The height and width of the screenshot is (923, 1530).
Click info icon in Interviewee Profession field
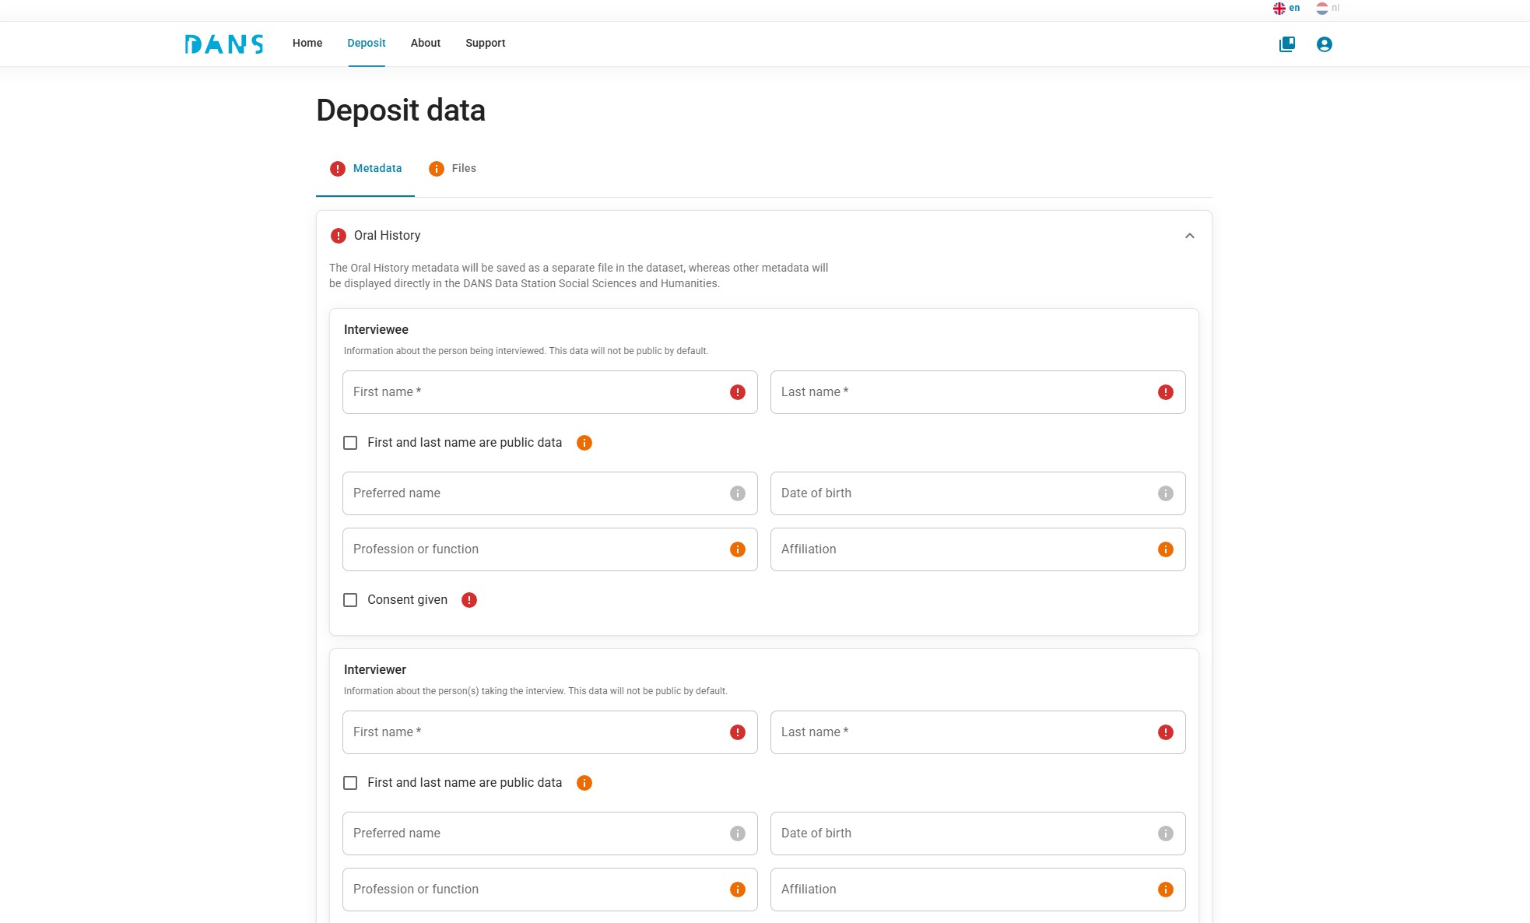coord(738,549)
